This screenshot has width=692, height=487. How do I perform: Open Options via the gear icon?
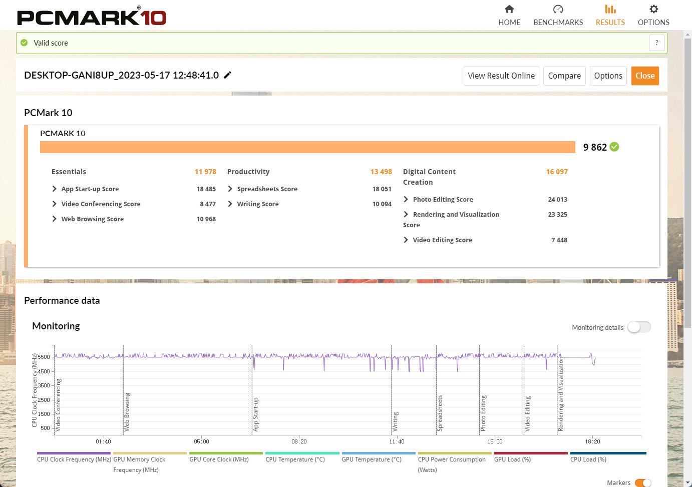653,9
